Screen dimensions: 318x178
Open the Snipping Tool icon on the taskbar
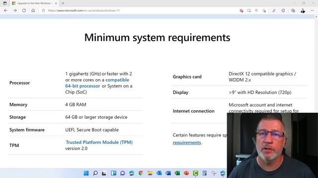pos(214,173)
